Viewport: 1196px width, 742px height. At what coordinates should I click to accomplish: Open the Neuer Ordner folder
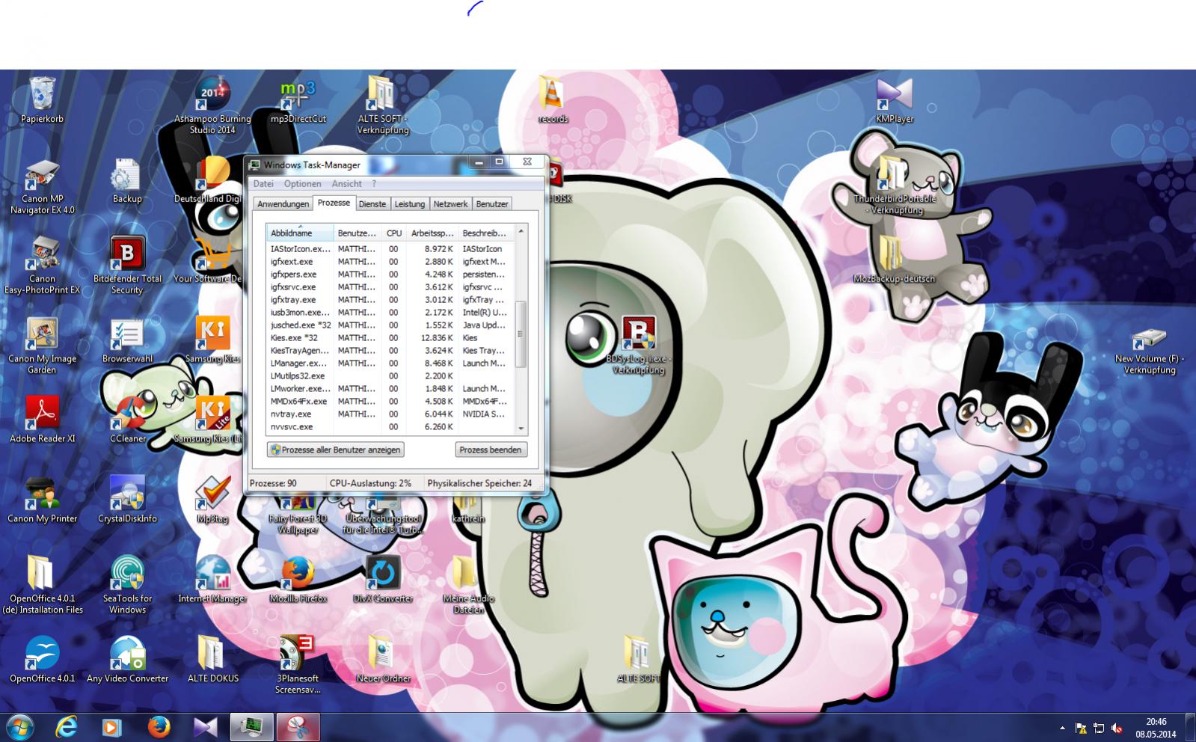click(x=383, y=660)
